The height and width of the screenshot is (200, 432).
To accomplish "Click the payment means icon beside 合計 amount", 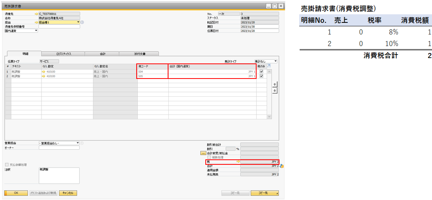I will click(282, 166).
